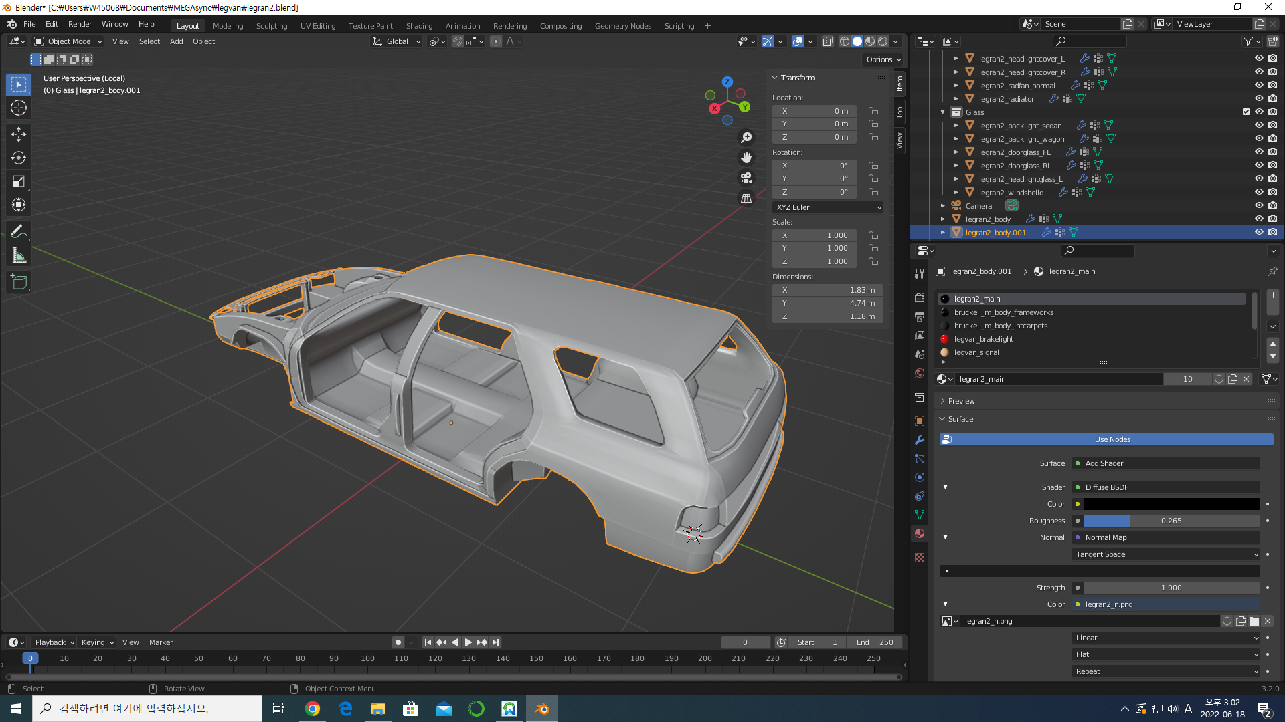Adjust the Roughness slider
This screenshot has height=722, width=1285.
tap(1171, 521)
